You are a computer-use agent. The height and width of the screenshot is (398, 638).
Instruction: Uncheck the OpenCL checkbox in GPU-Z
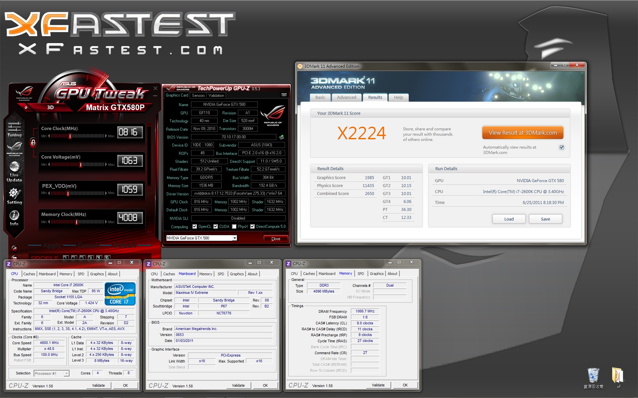pyautogui.click(x=195, y=227)
